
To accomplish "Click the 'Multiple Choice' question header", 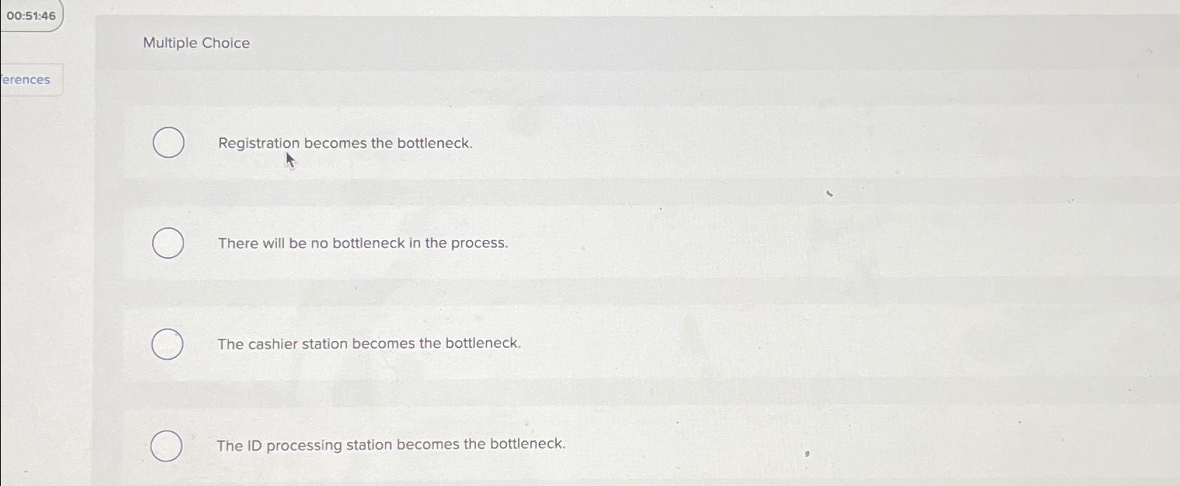I will coord(196,43).
